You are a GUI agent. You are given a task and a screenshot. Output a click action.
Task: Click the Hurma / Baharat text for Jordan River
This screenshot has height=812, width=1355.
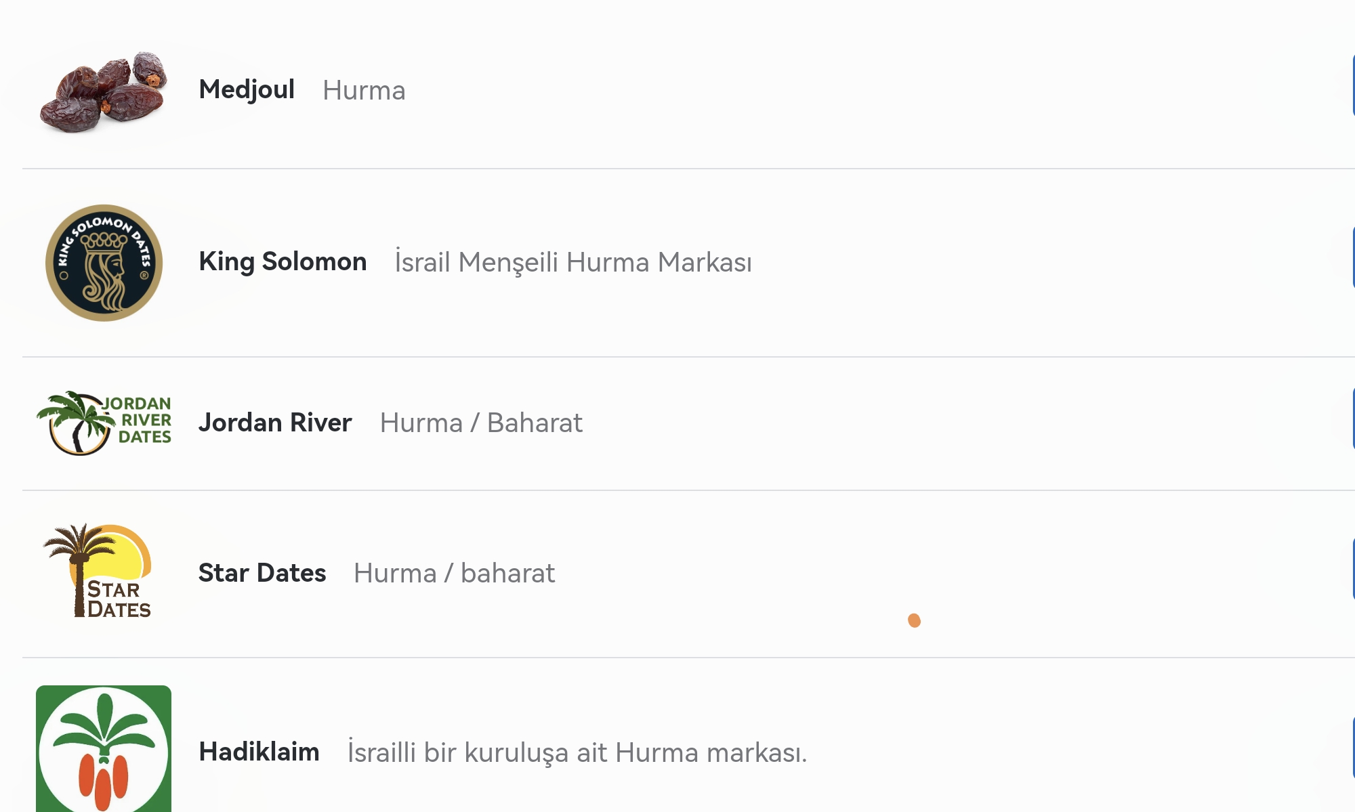pyautogui.click(x=481, y=423)
